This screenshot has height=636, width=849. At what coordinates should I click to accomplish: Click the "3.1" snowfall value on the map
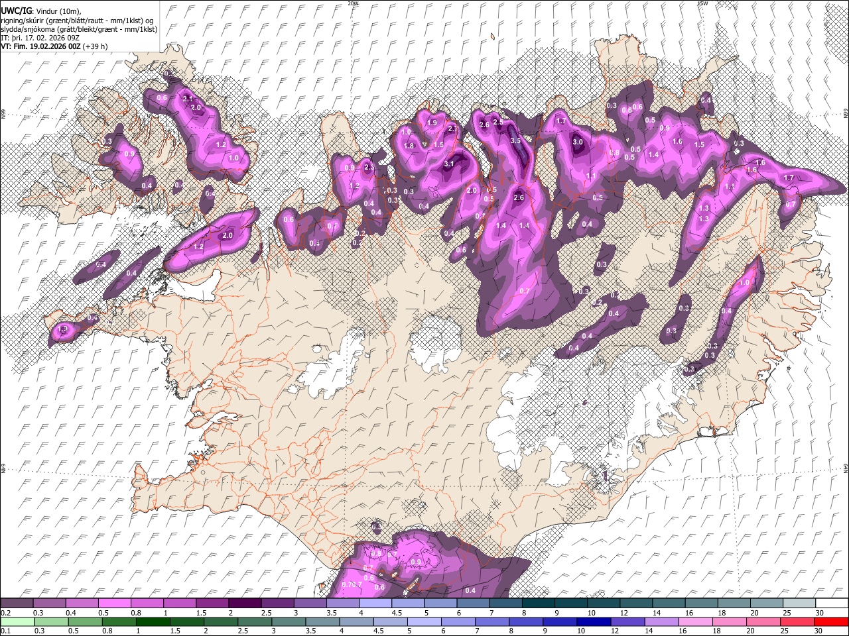click(x=449, y=164)
